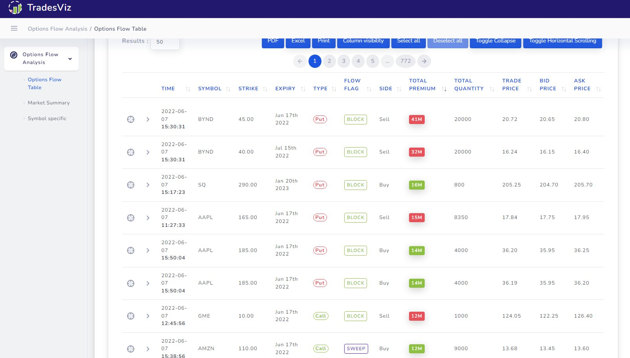Sort by BID PRICE column arrows
Viewport: 630px width, 358px height.
564,89
